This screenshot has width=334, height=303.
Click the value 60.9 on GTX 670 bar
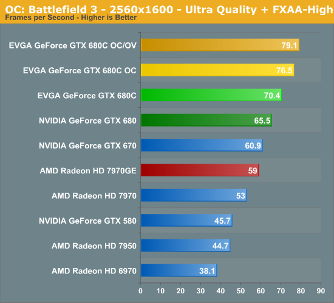click(x=253, y=146)
